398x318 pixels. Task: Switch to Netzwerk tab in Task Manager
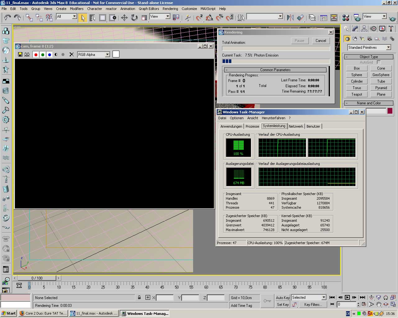point(296,126)
